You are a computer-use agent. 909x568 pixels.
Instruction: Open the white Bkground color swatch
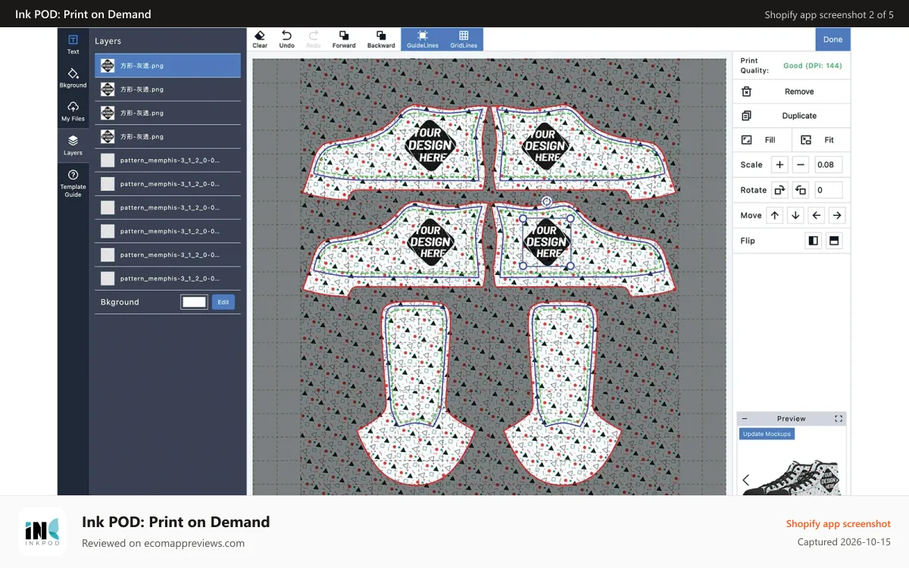point(194,302)
